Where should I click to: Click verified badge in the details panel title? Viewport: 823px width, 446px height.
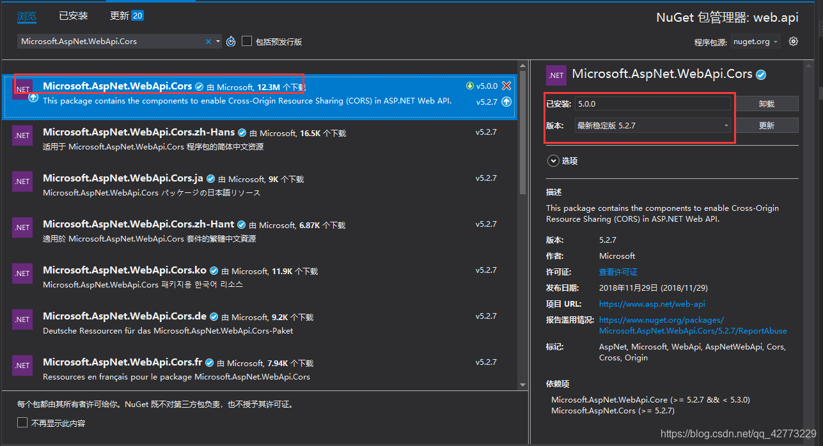pyautogui.click(x=761, y=74)
